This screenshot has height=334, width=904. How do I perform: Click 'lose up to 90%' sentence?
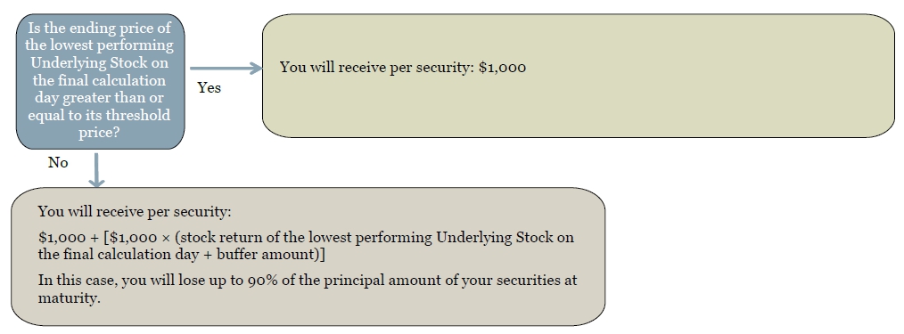(308, 289)
